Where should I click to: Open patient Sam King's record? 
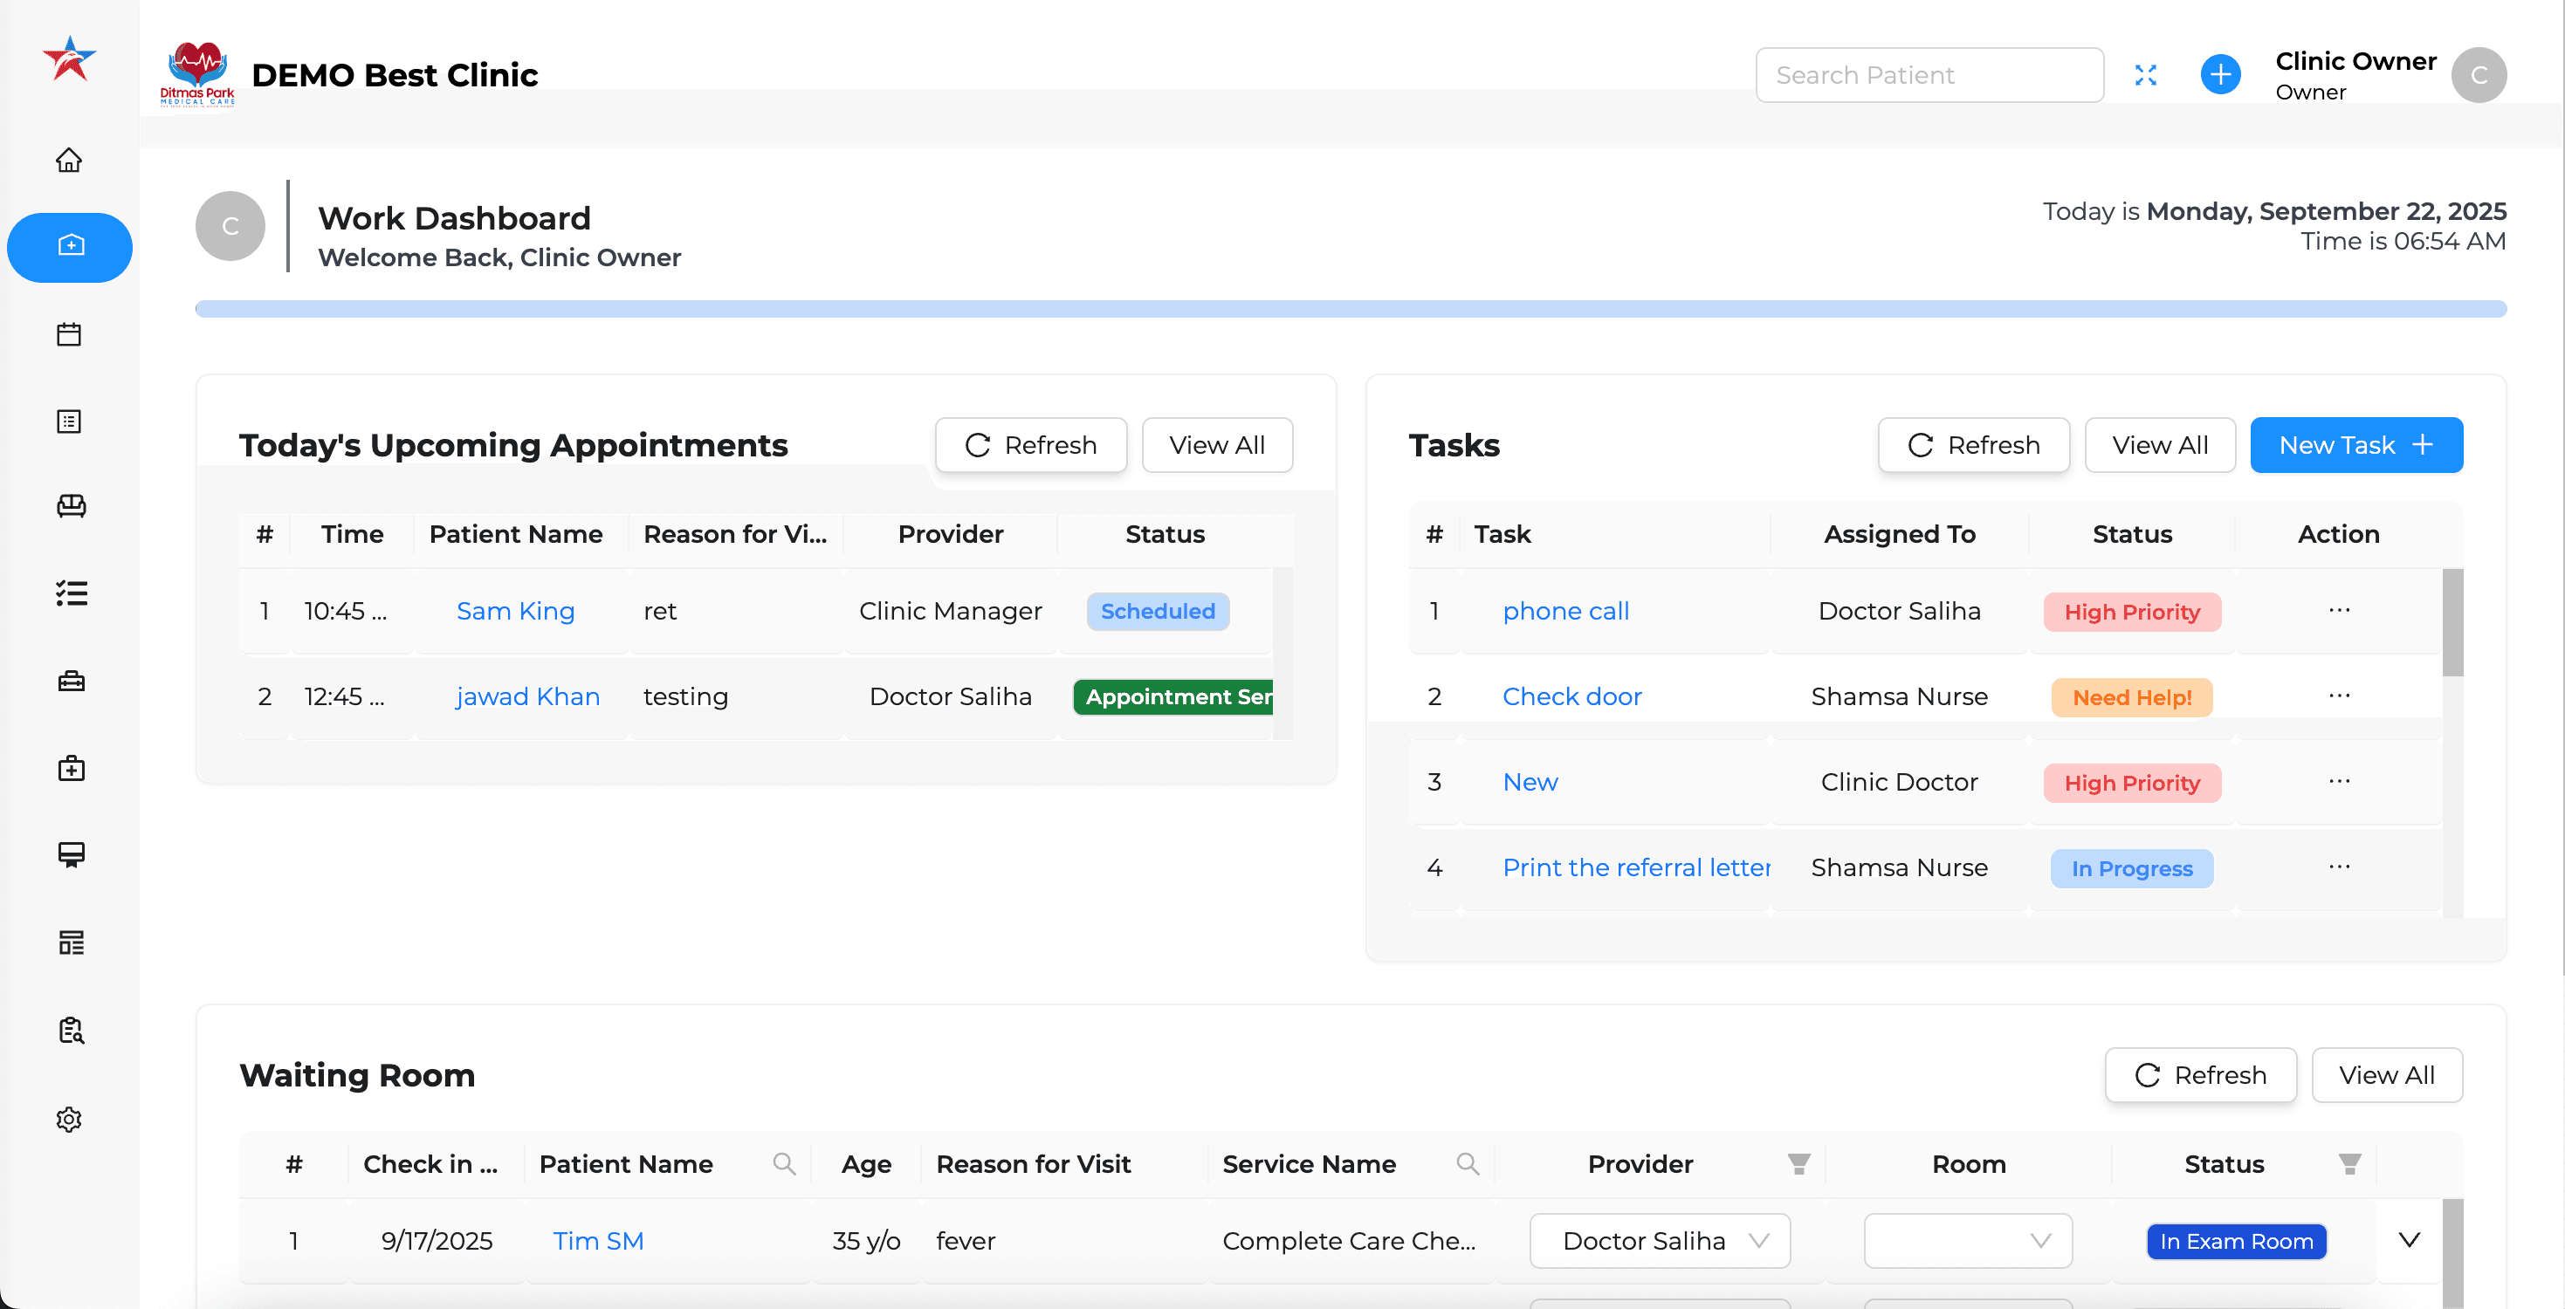coord(516,610)
